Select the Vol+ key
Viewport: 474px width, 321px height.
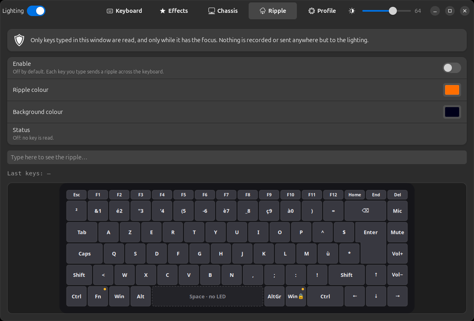click(x=397, y=254)
